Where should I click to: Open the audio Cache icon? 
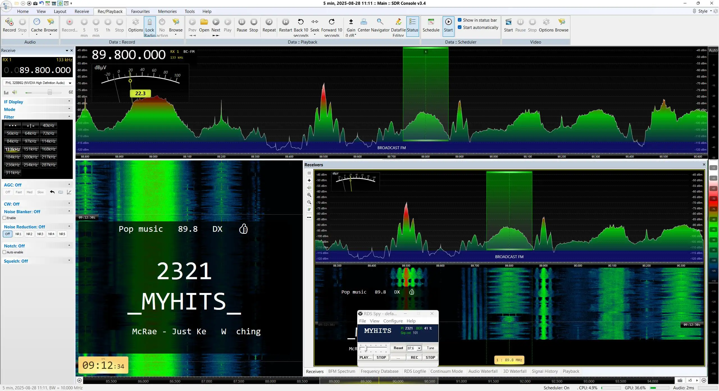click(37, 22)
